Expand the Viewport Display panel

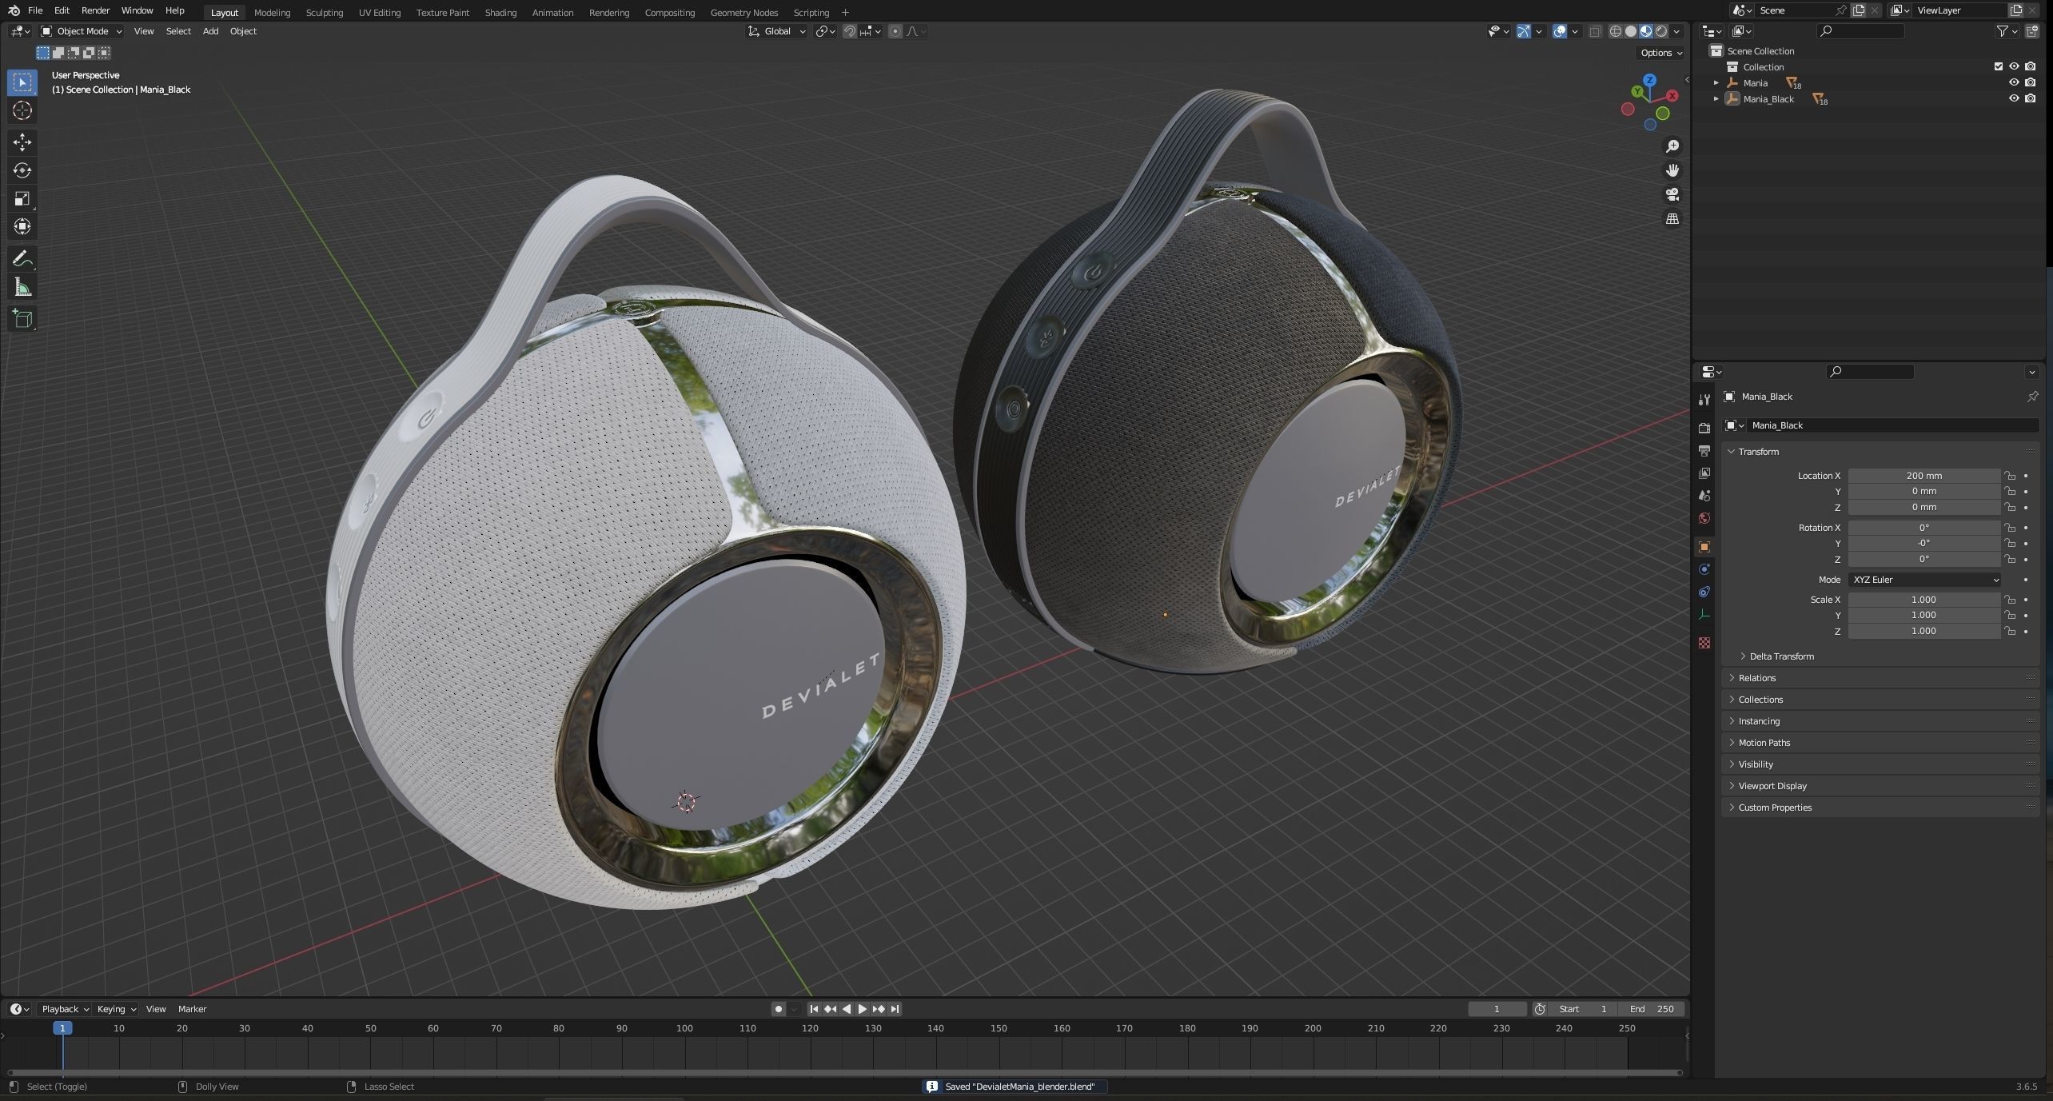(x=1772, y=786)
